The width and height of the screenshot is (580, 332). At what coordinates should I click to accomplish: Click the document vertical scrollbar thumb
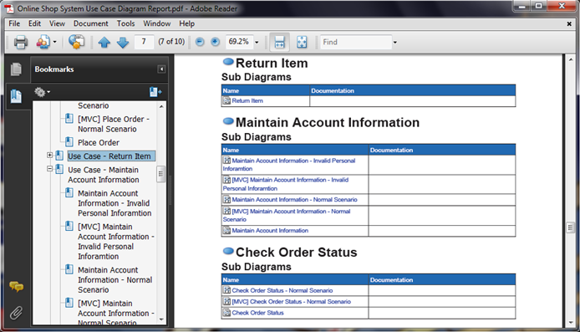pyautogui.click(x=570, y=227)
